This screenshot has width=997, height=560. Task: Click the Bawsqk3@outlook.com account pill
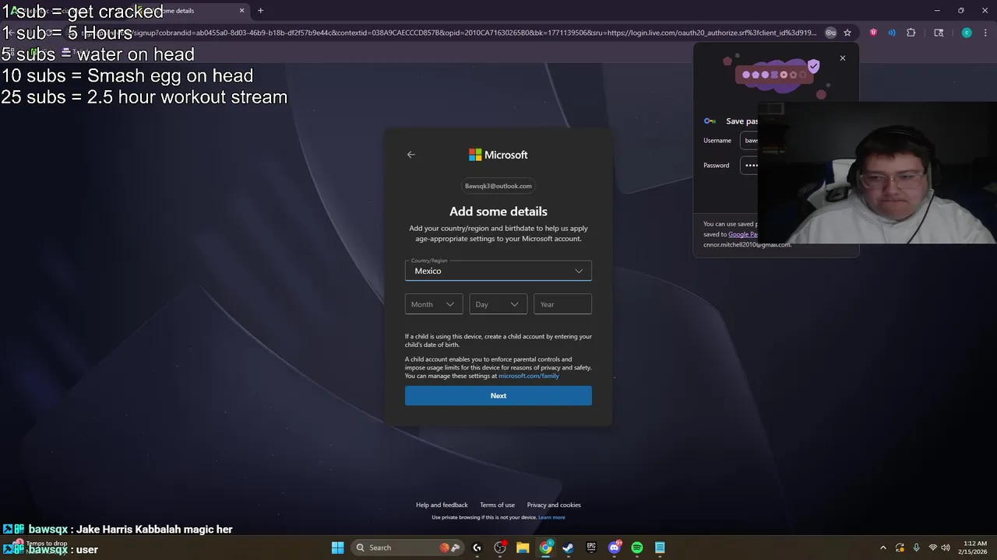tap(498, 186)
